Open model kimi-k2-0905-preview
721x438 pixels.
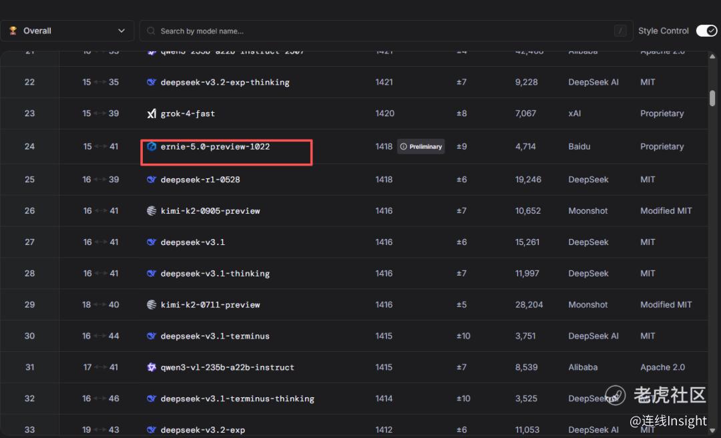point(210,211)
